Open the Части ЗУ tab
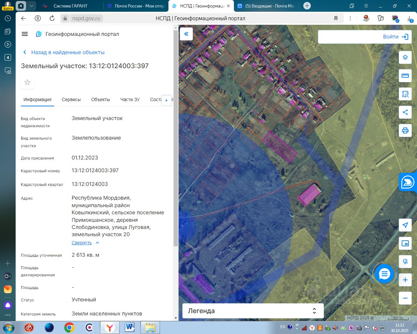This screenshot has height=334, width=417. click(130, 99)
